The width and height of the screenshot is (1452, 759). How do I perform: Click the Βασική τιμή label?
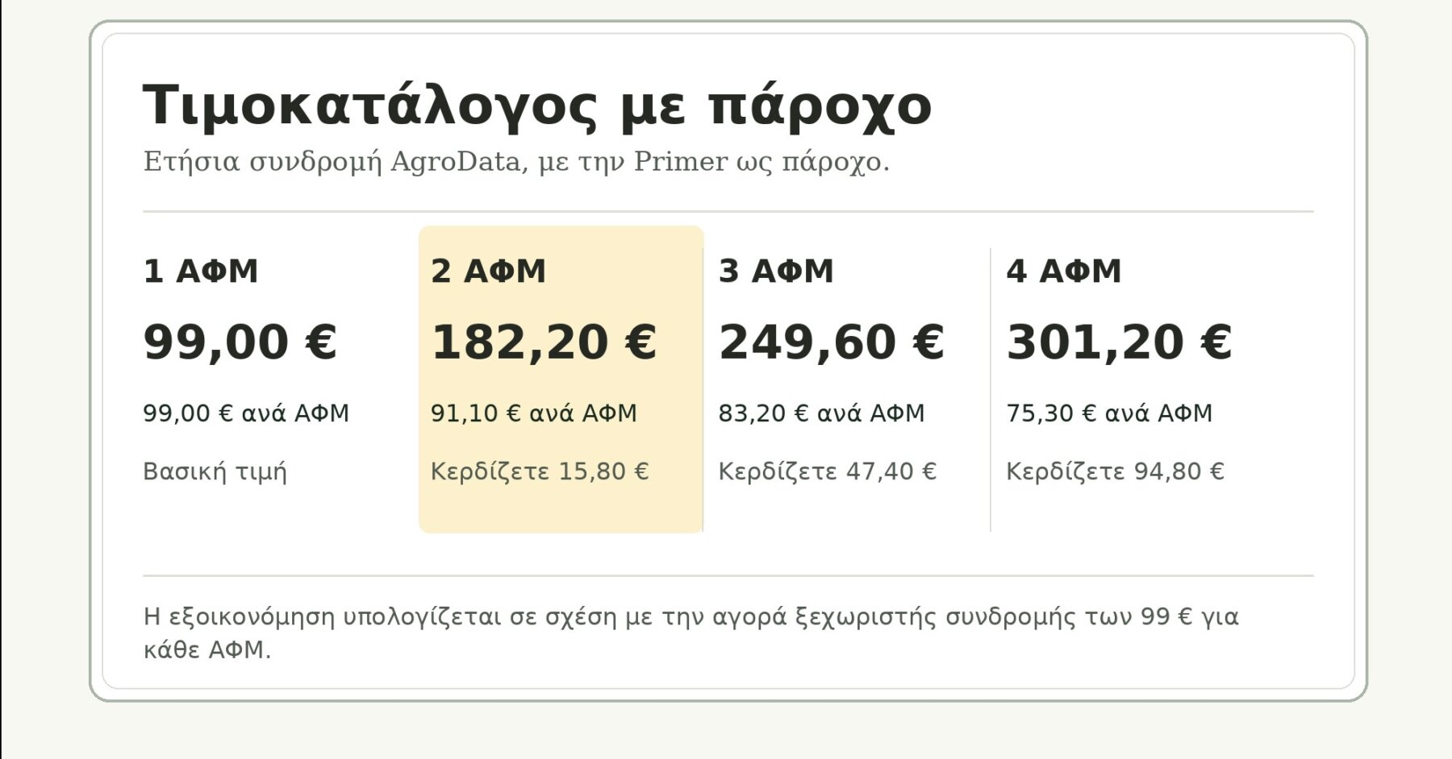tap(215, 471)
